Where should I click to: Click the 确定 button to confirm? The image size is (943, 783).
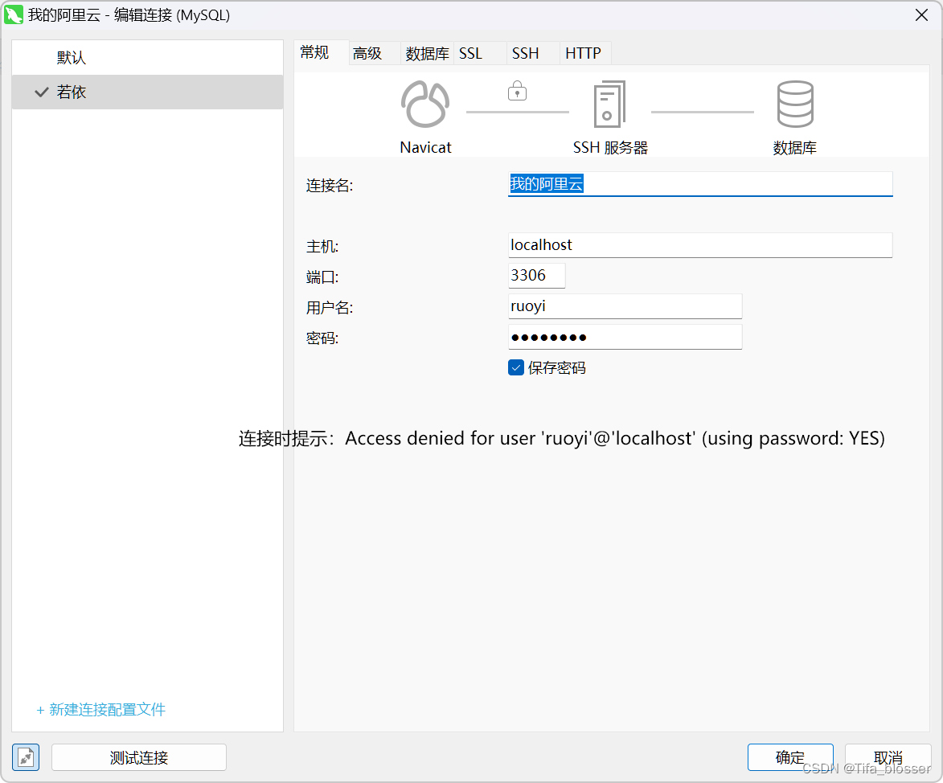[789, 756]
